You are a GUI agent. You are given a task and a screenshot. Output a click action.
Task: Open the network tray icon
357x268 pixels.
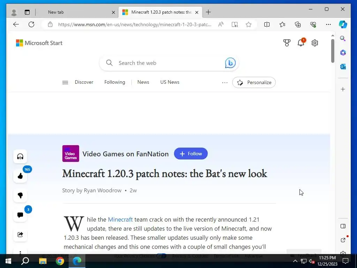[x=304, y=261]
